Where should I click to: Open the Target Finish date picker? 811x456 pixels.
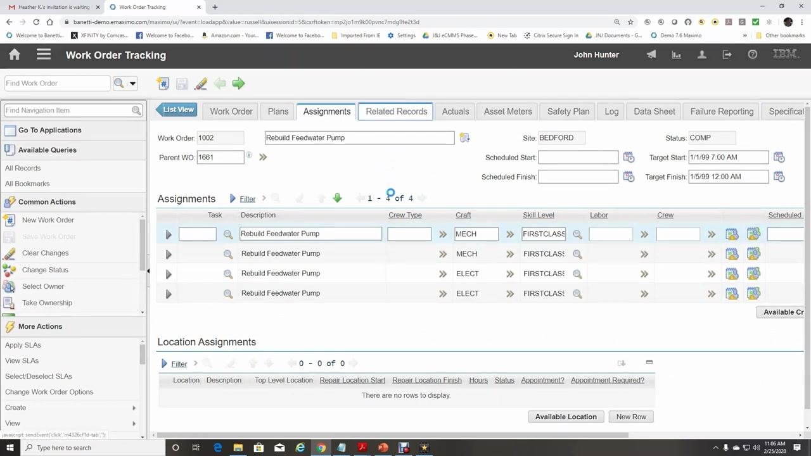779,177
